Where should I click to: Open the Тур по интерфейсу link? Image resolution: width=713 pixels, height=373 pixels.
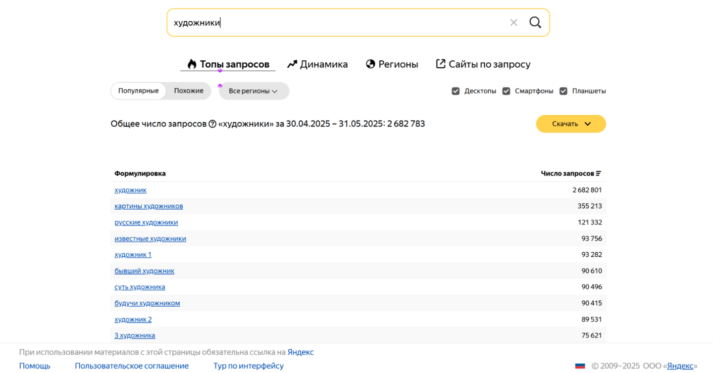point(249,366)
